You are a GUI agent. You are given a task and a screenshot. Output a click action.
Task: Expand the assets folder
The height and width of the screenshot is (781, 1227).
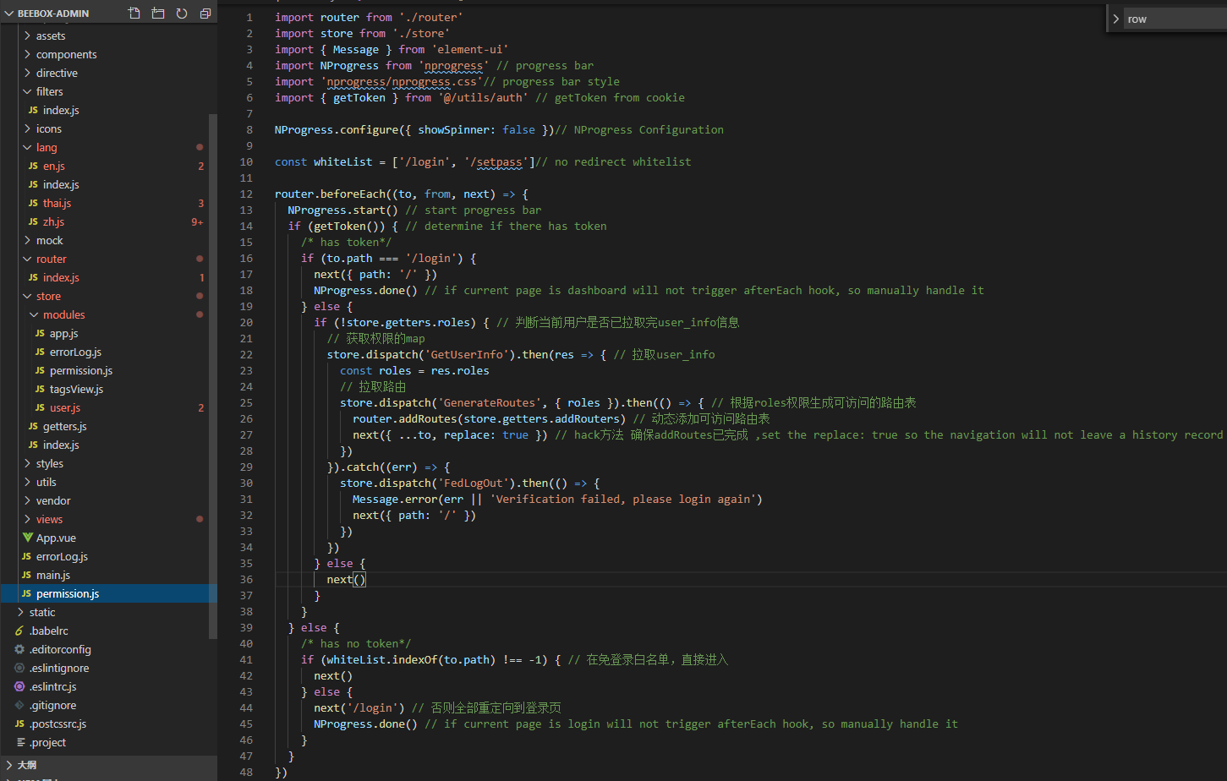[27, 35]
